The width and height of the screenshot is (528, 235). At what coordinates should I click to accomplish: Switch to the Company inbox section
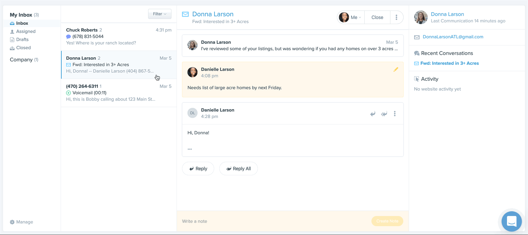pyautogui.click(x=21, y=59)
